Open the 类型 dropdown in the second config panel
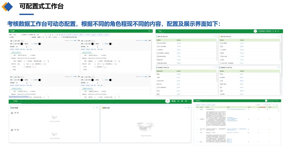Viewport: 287px width, 150px height. (x=92, y=61)
